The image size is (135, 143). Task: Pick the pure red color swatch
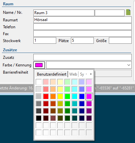pyautogui.click(x=46, y=96)
